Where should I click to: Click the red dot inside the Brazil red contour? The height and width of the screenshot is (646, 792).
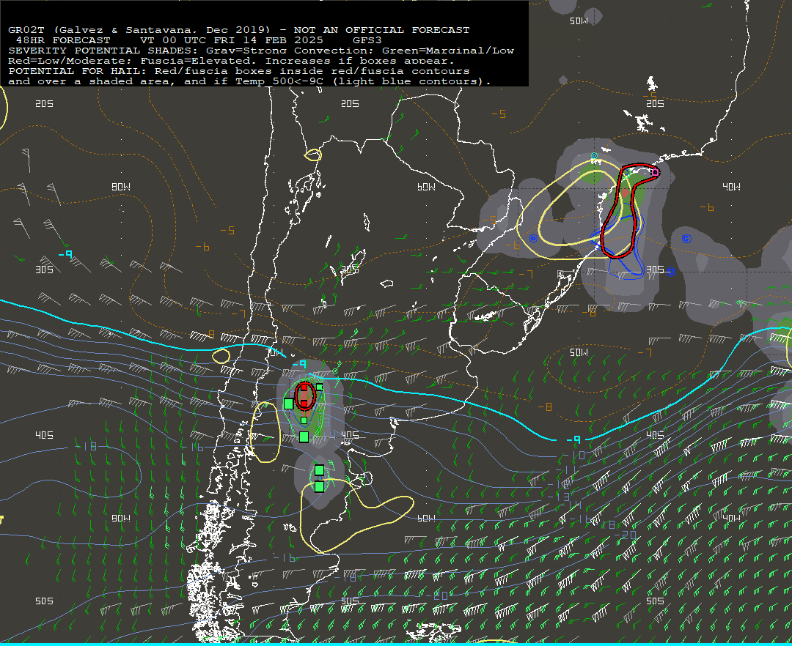pos(626,192)
